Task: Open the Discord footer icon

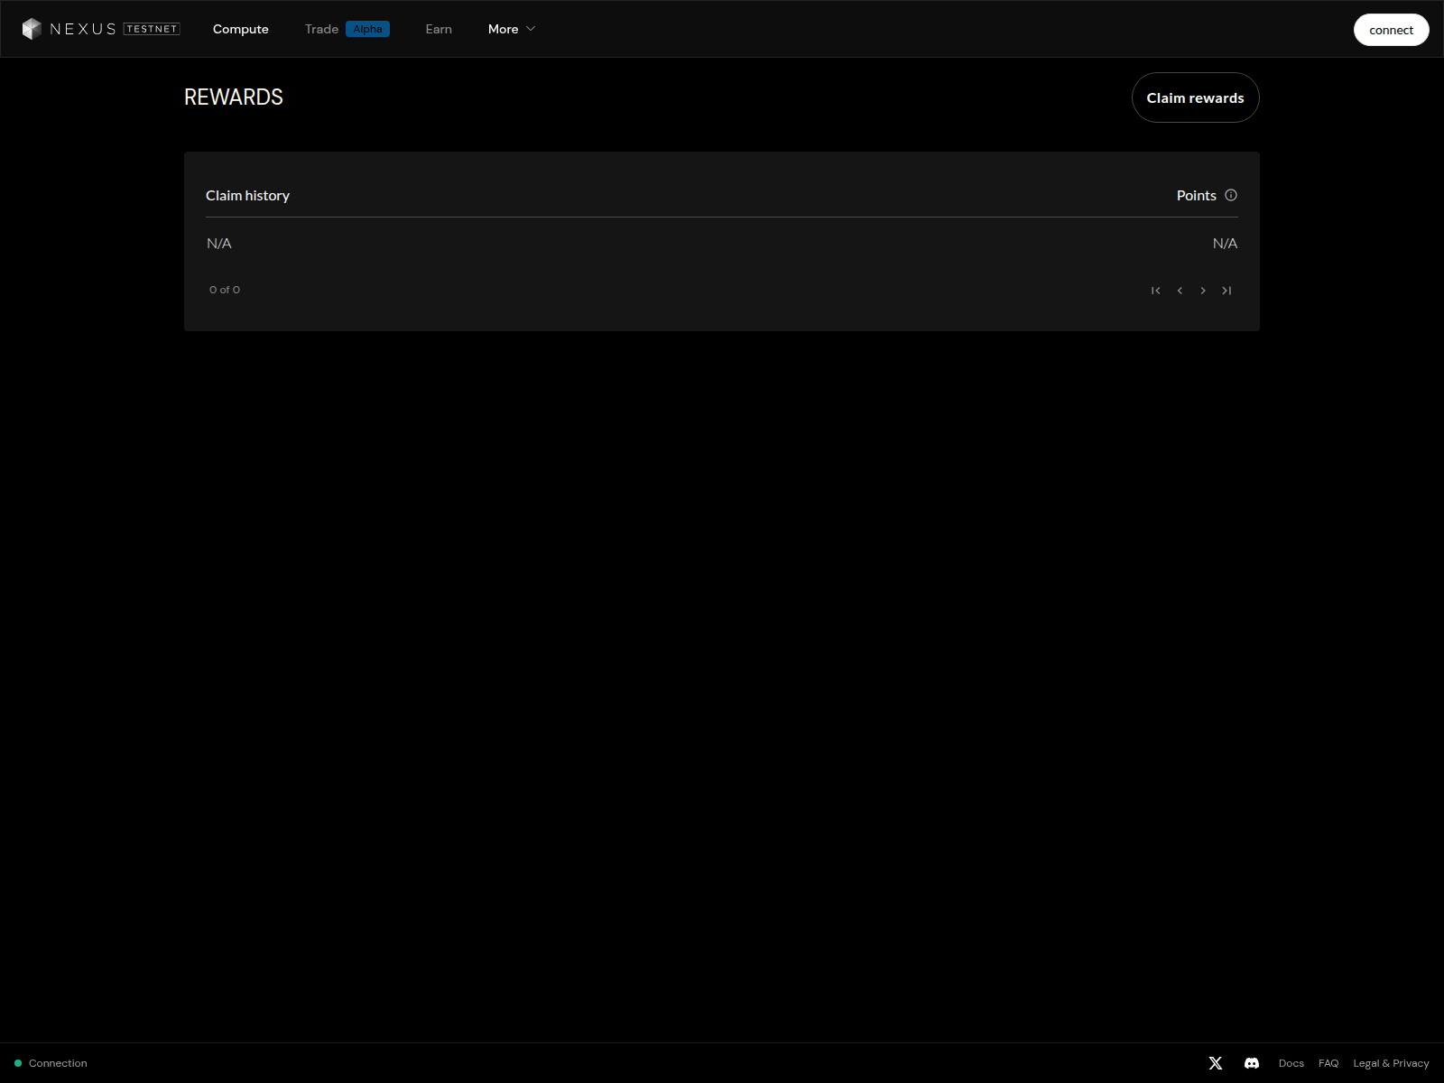Action: 1252,1063
